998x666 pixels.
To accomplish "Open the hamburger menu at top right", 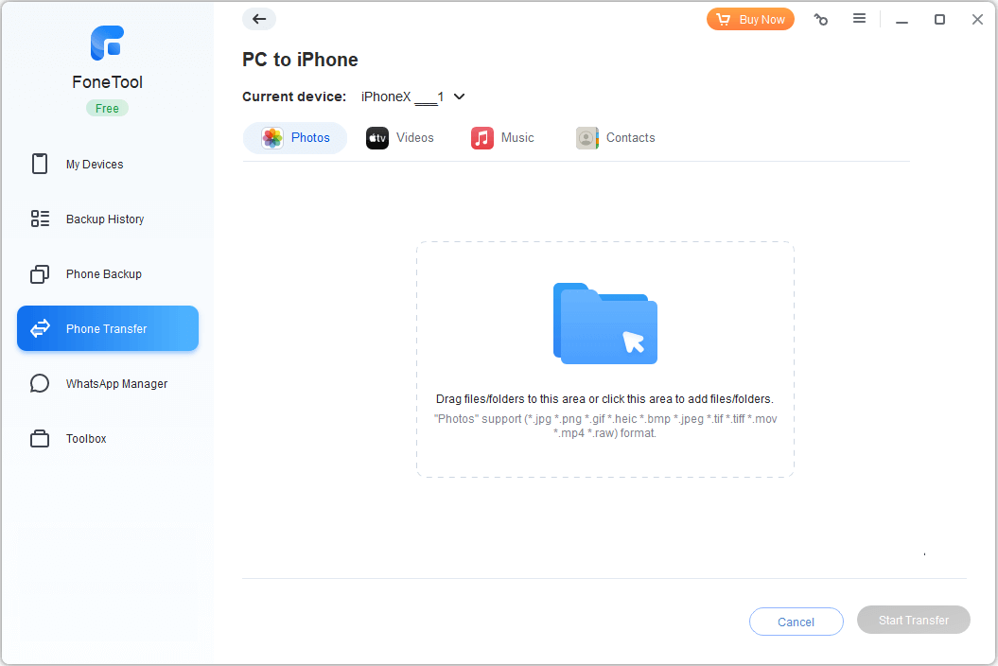I will 860,18.
